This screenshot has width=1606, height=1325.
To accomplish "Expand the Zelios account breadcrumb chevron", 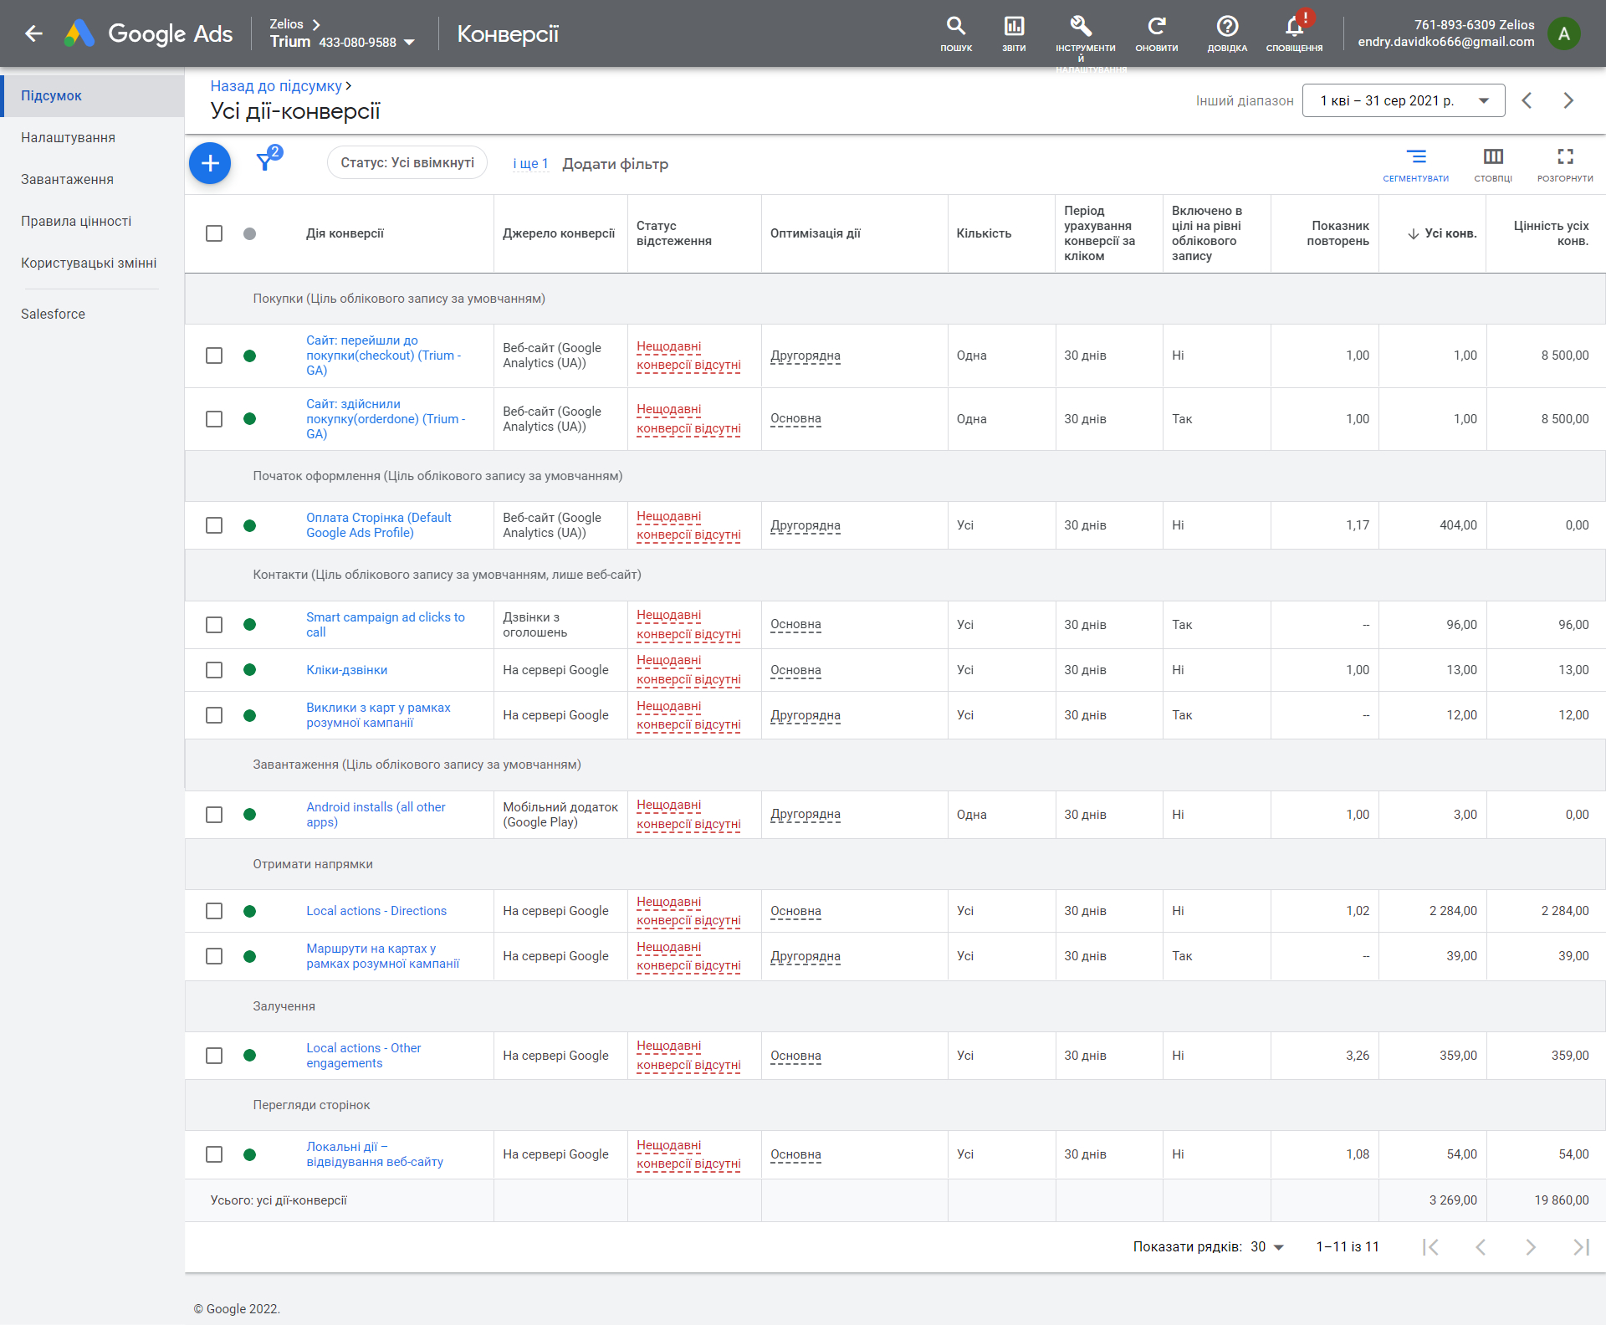I will click(316, 24).
